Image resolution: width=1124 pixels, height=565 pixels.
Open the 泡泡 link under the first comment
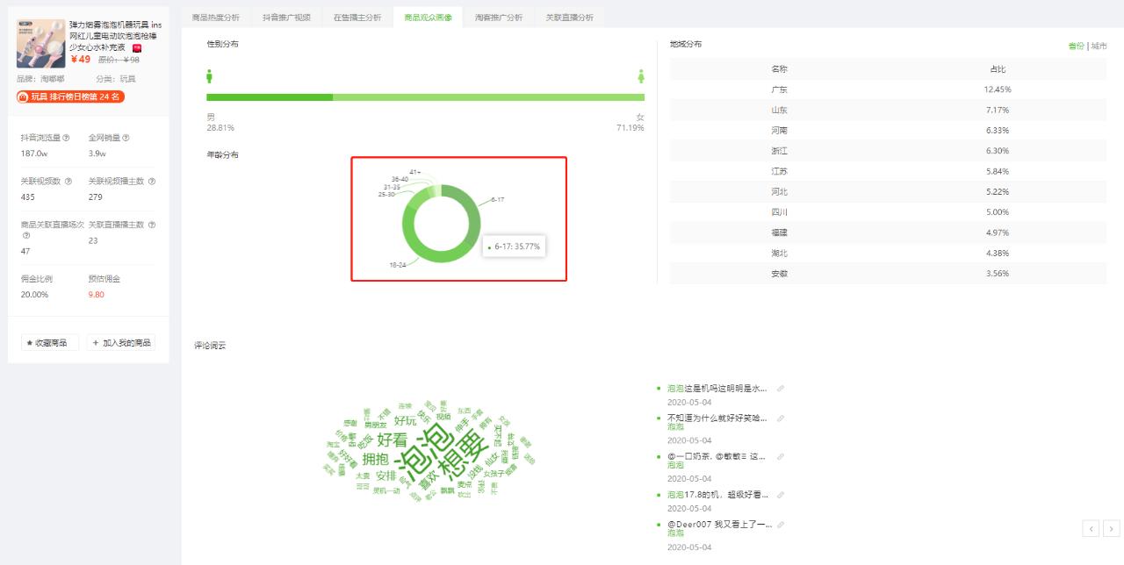click(676, 388)
